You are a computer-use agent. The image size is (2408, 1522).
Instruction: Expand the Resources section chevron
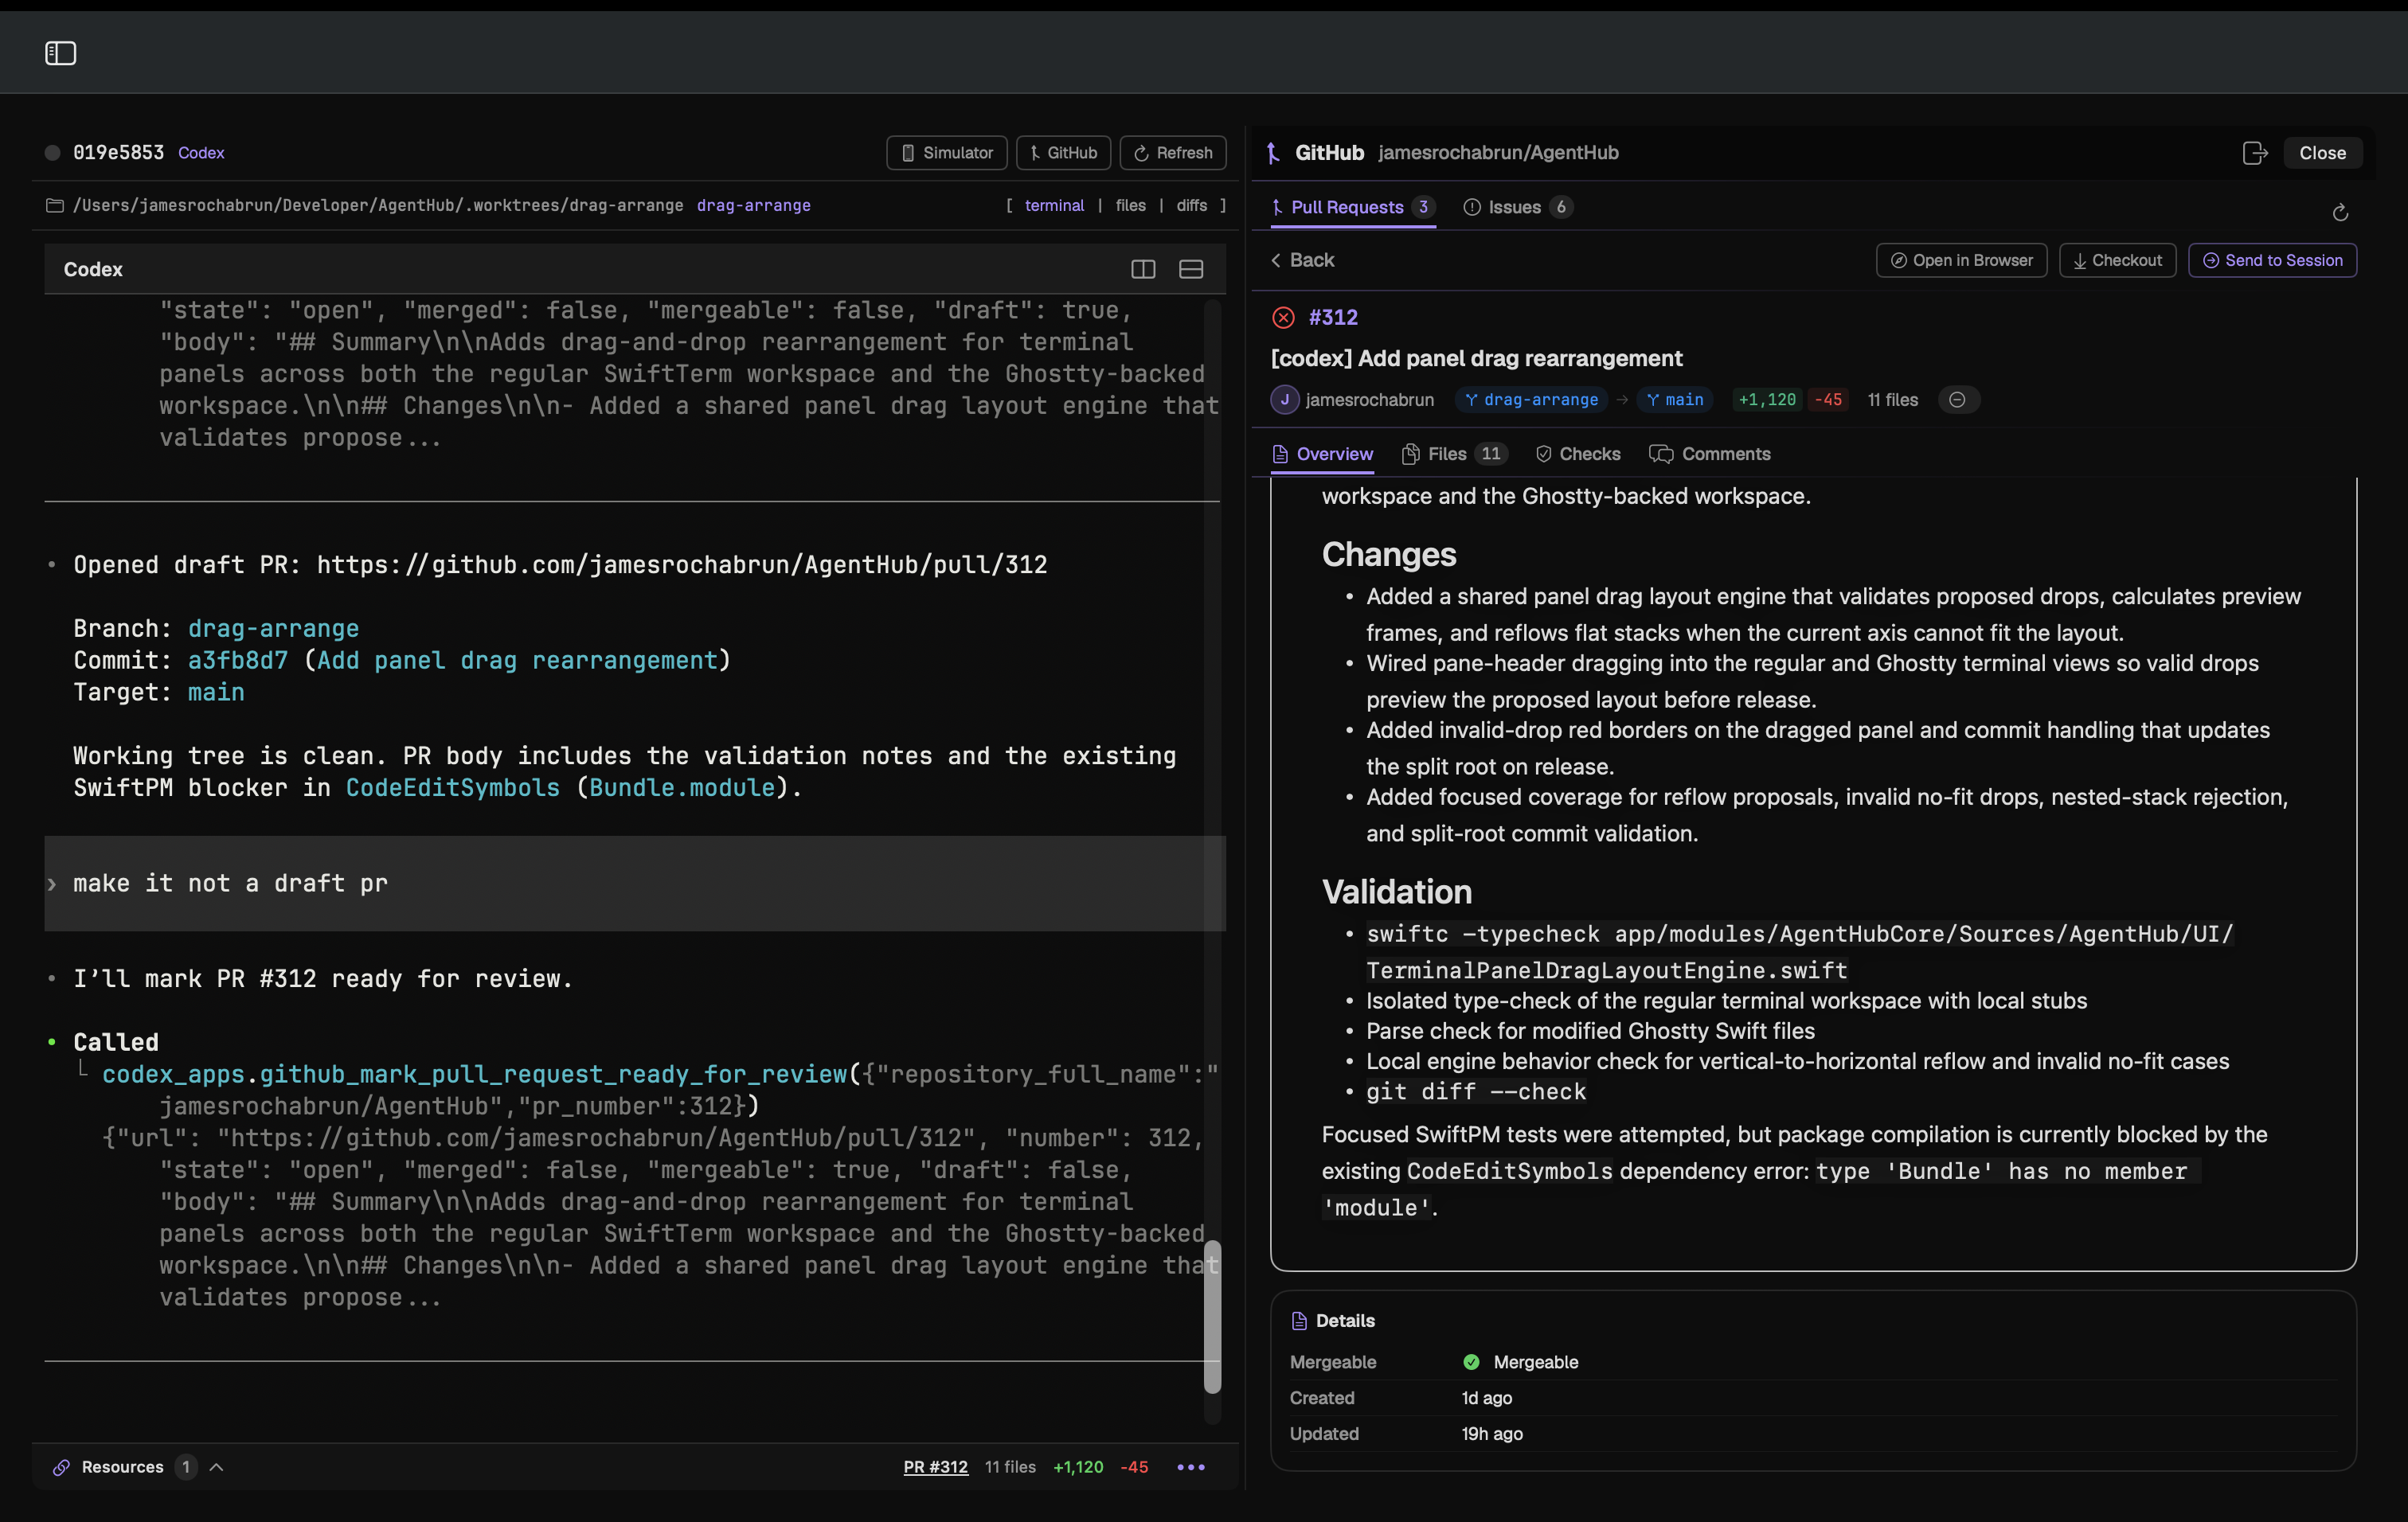pos(216,1467)
